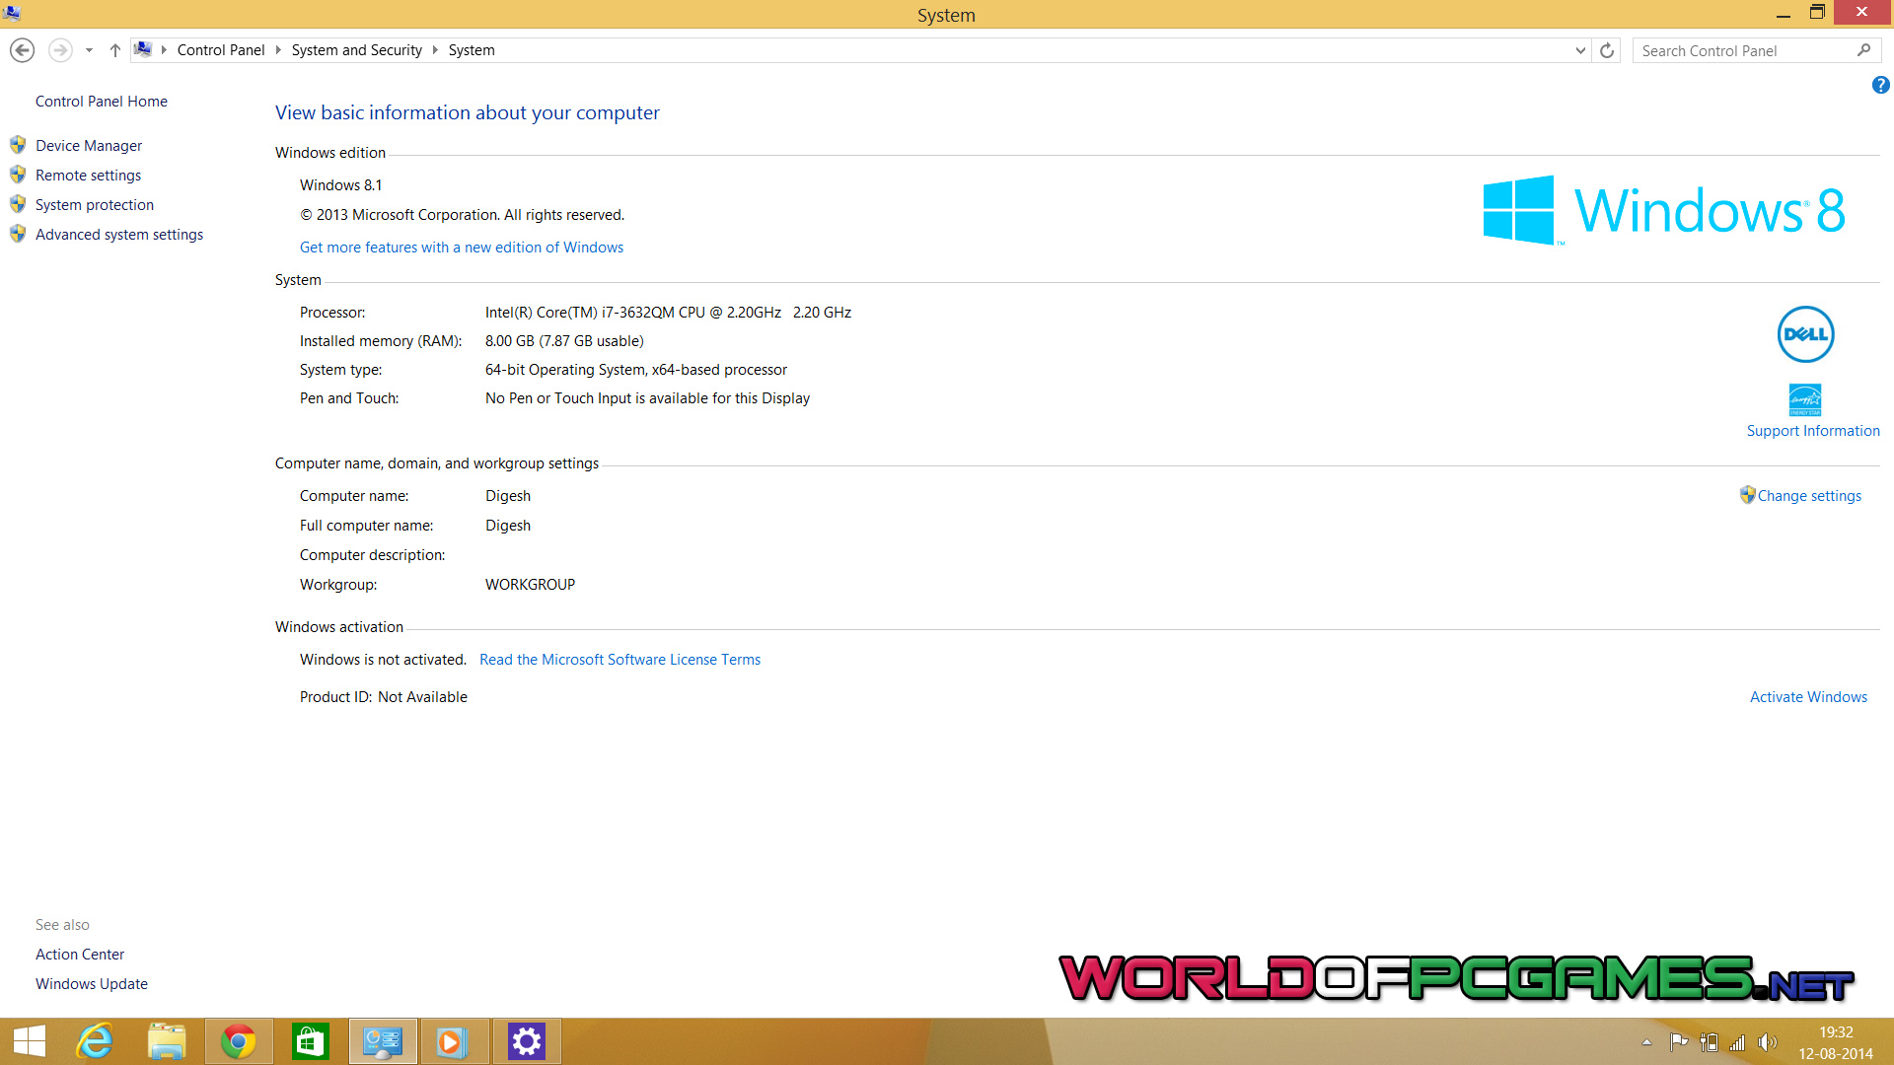The height and width of the screenshot is (1065, 1894).
Task: Launch Internet Explorer from the taskbar
Action: coord(96,1041)
